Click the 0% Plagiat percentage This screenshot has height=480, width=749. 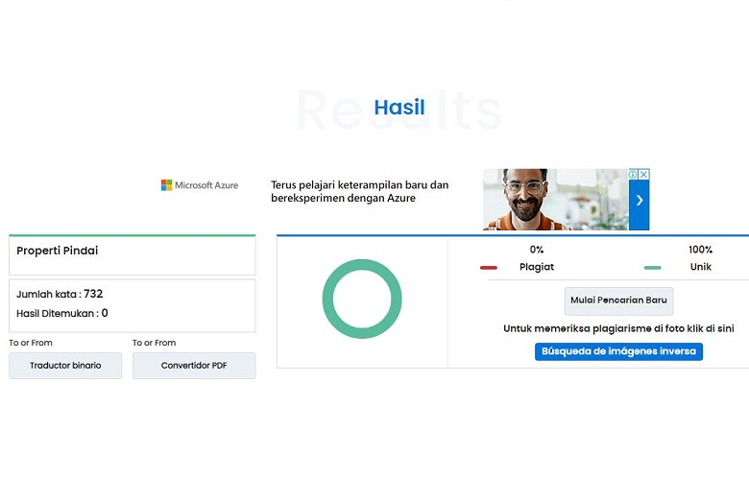click(x=536, y=250)
